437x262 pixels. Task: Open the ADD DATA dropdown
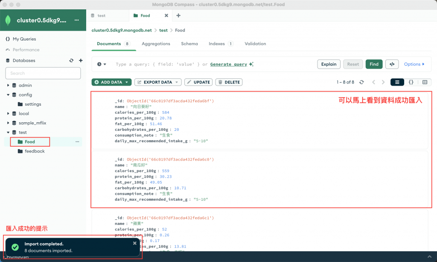[111, 82]
